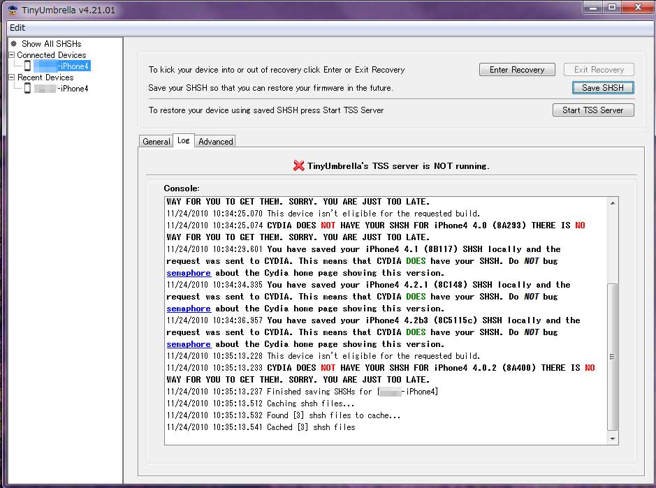Click the Connected Devices label
This screenshot has height=488, width=656.
[52, 55]
